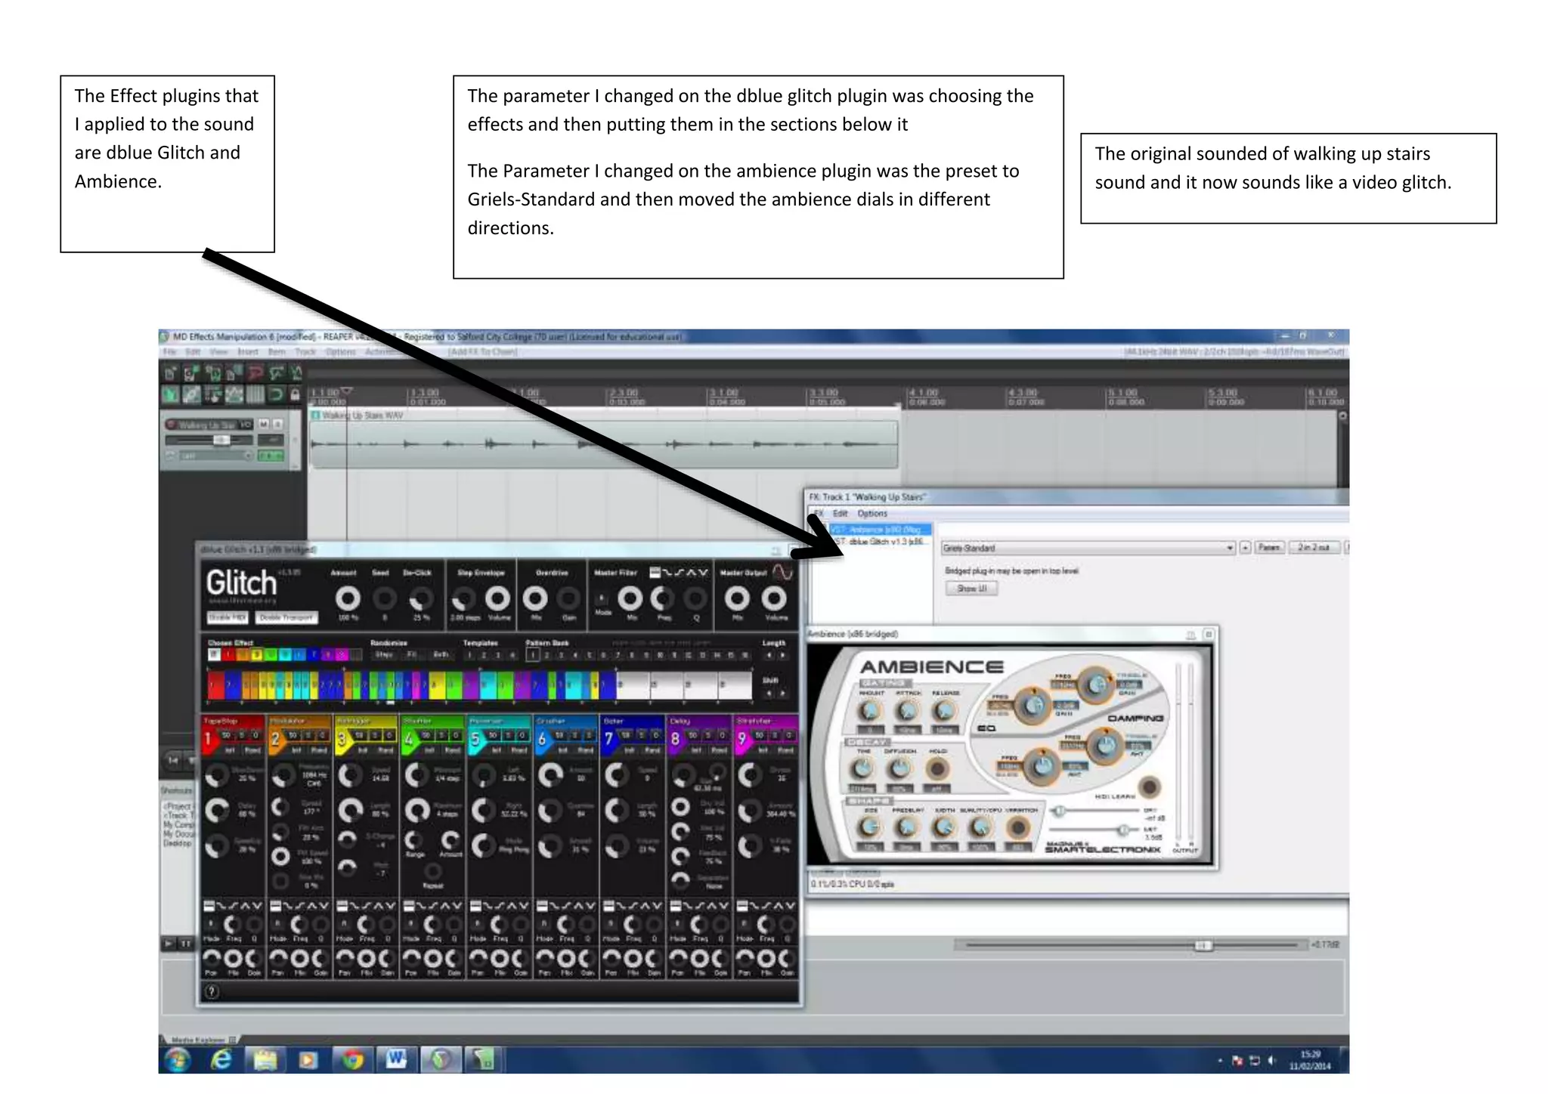Click the Ambience Hold knob in Decay section
1548x1094 pixels.
click(x=937, y=768)
